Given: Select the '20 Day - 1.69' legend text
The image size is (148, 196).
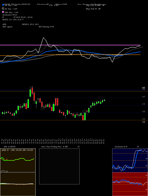Looking at the screenshot, I should click(x=11, y=5).
